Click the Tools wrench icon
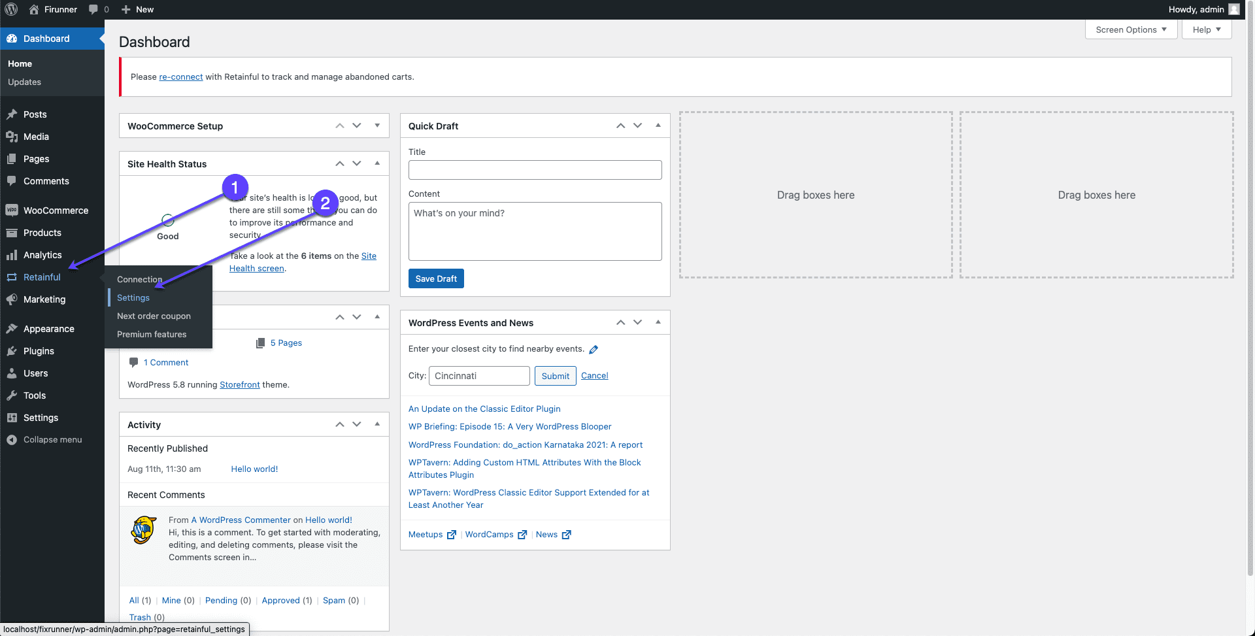Viewport: 1255px width, 636px height. (x=12, y=395)
